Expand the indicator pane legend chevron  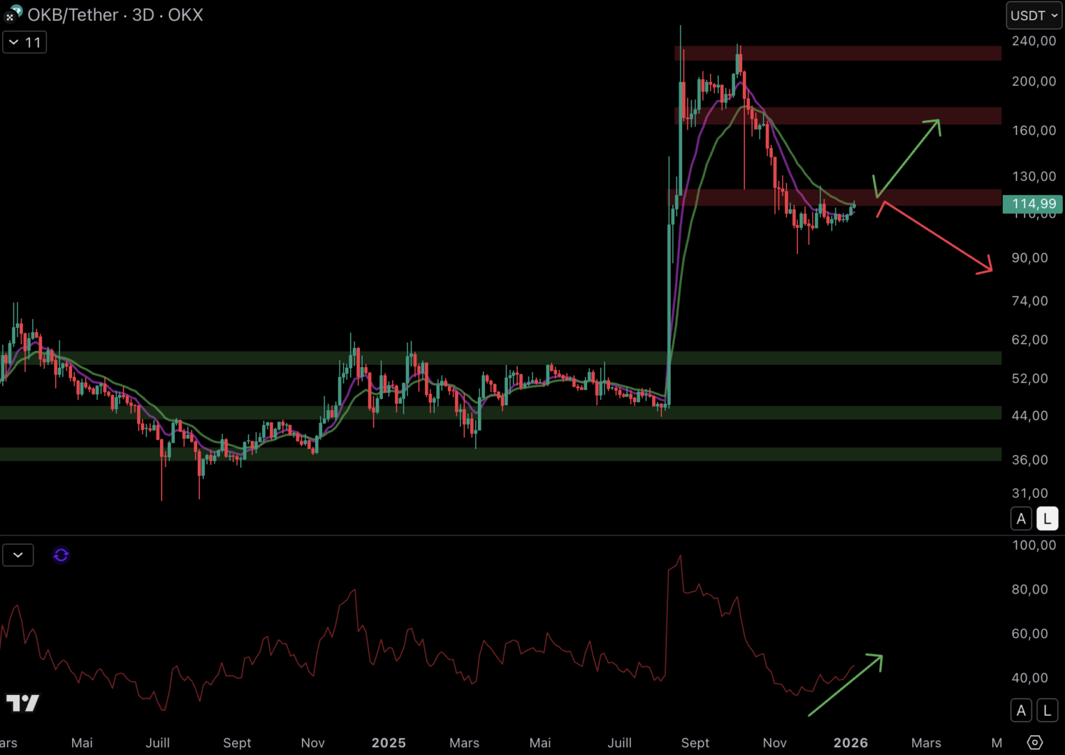tap(18, 555)
